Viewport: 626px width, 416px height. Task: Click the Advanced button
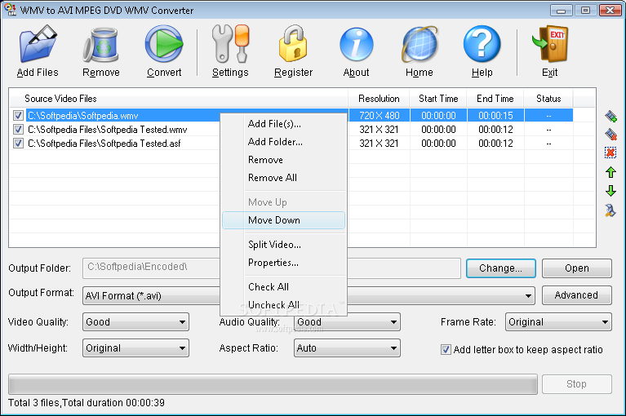[576, 295]
